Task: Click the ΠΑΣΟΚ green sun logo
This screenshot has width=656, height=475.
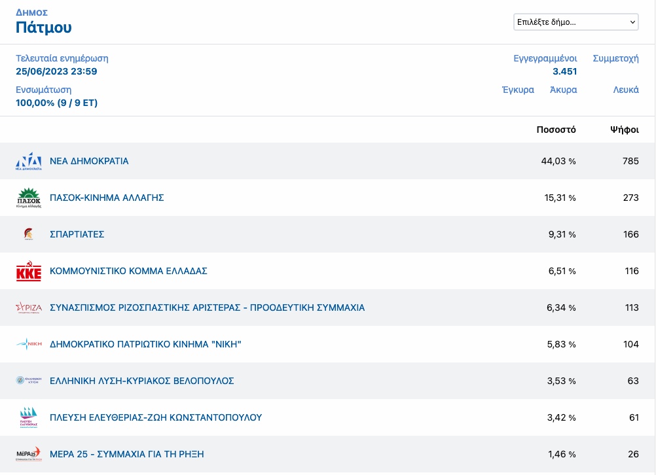Action: point(29,198)
